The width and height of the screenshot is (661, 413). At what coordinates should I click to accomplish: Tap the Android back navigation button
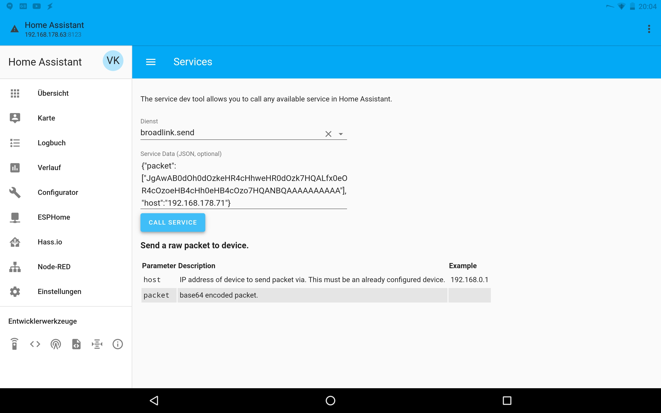154,400
